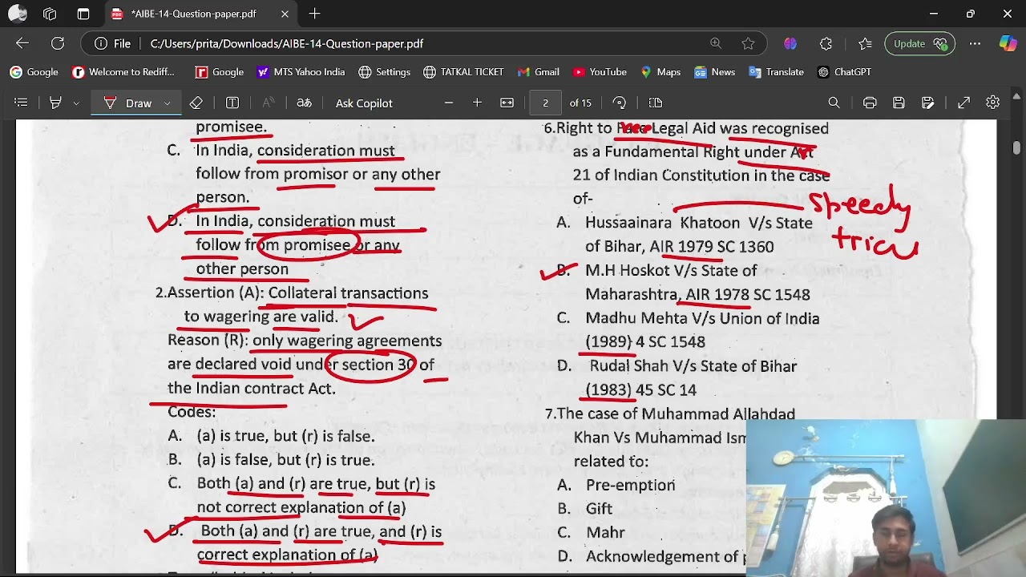Open the tab actions menu icon
Viewport: 1026px width, 577px height.
pos(83,14)
